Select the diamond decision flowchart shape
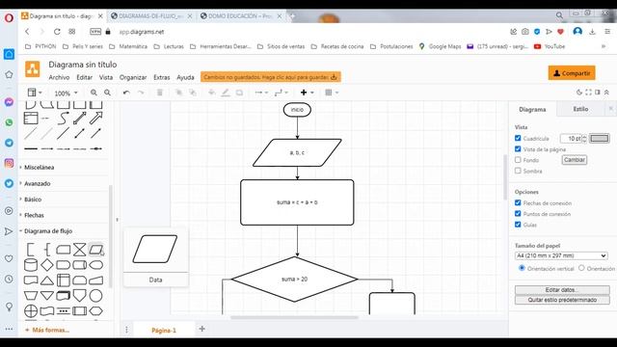Image resolution: width=617 pixels, height=347 pixels. [x=47, y=265]
